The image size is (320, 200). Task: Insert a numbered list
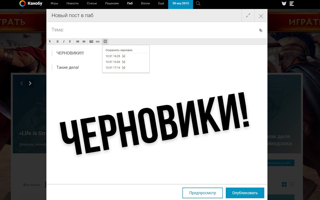(84, 41)
